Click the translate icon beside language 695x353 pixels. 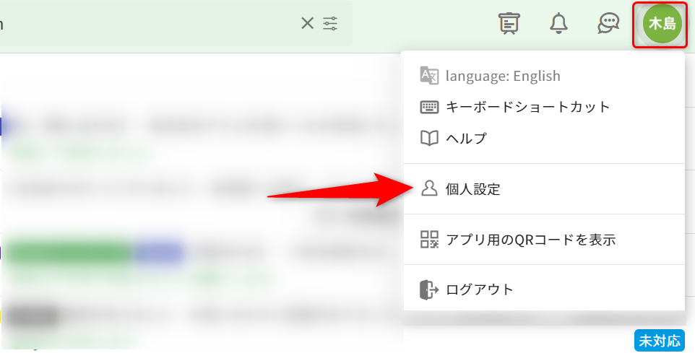coord(429,76)
